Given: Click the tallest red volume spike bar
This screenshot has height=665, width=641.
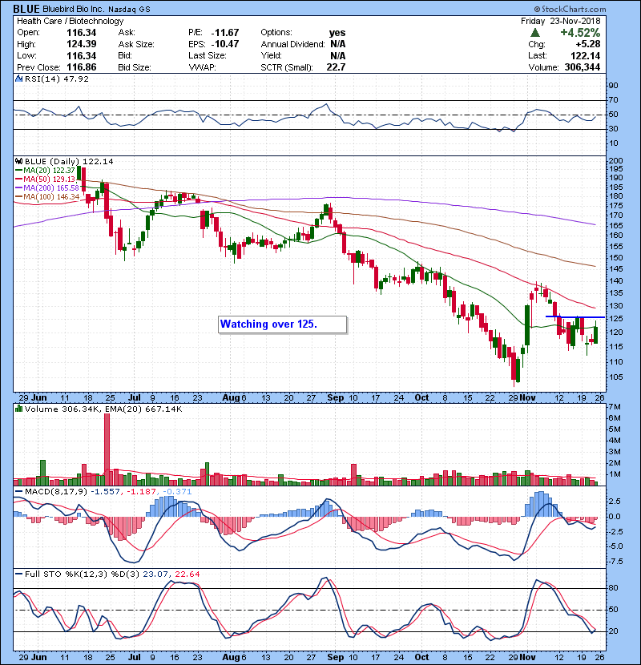Looking at the screenshot, I should 107,449.
